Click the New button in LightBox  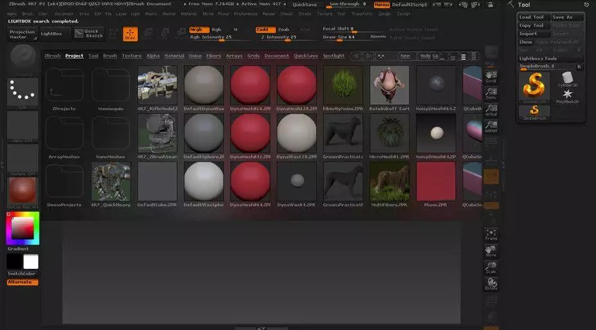click(405, 56)
